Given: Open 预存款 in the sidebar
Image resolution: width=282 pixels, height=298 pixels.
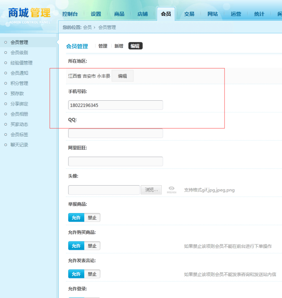Looking at the screenshot, I should click(x=17, y=94).
